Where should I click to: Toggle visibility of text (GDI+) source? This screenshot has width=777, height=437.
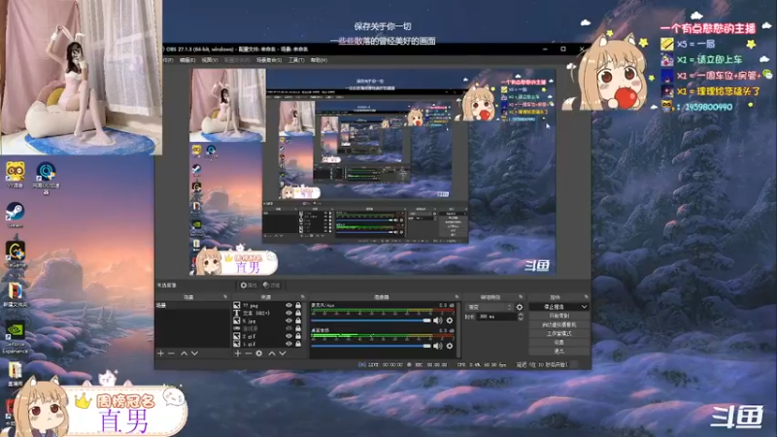tap(288, 313)
